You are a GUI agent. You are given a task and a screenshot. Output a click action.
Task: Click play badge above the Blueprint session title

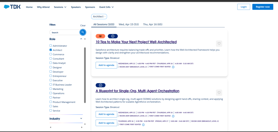(100, 85)
